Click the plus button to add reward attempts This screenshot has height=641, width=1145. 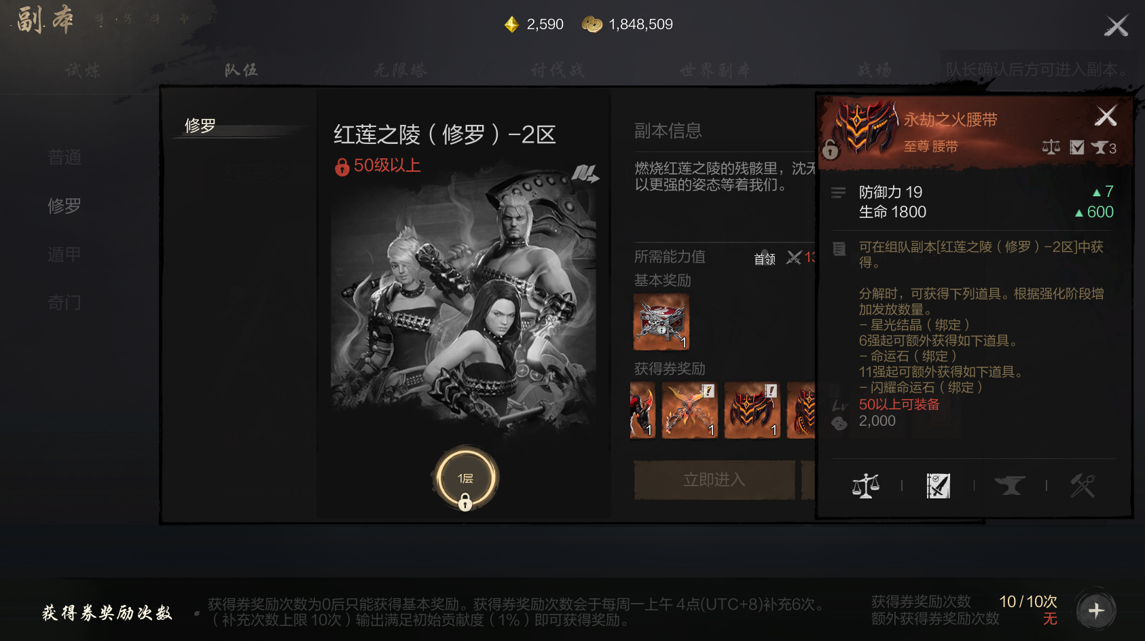point(1096,610)
